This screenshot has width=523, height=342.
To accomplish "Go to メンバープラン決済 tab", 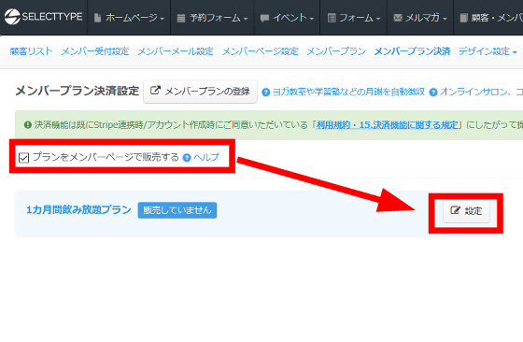I will click(412, 51).
